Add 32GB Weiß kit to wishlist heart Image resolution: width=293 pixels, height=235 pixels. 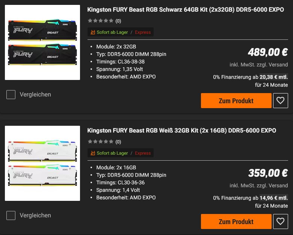coord(280,221)
